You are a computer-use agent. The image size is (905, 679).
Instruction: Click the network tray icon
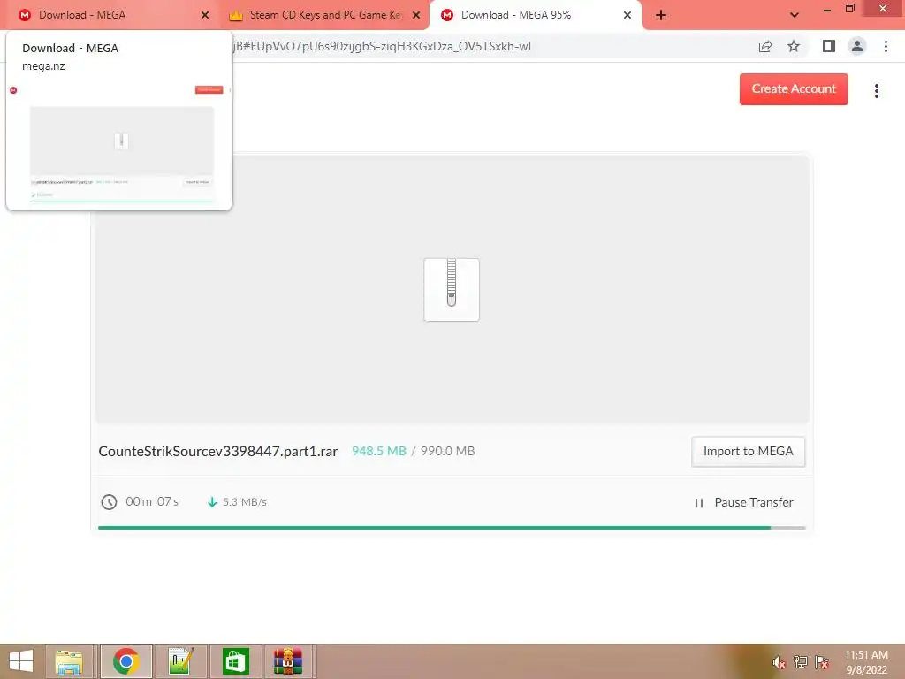pos(801,662)
